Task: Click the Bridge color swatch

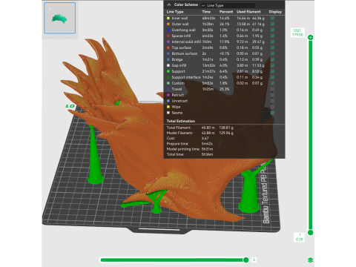Action: [x=168, y=59]
